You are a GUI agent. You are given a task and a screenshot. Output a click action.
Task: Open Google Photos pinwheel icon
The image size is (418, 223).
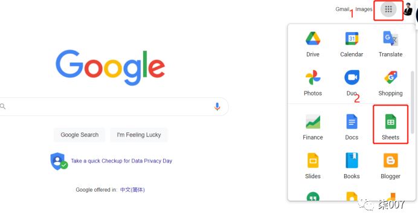pyautogui.click(x=313, y=83)
